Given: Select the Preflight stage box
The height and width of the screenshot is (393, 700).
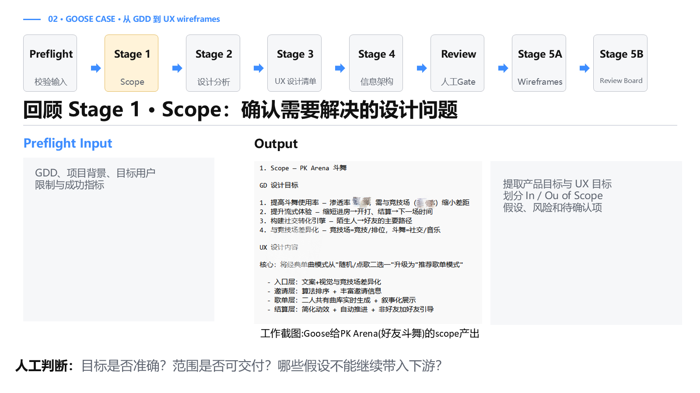Looking at the screenshot, I should (50, 63).
